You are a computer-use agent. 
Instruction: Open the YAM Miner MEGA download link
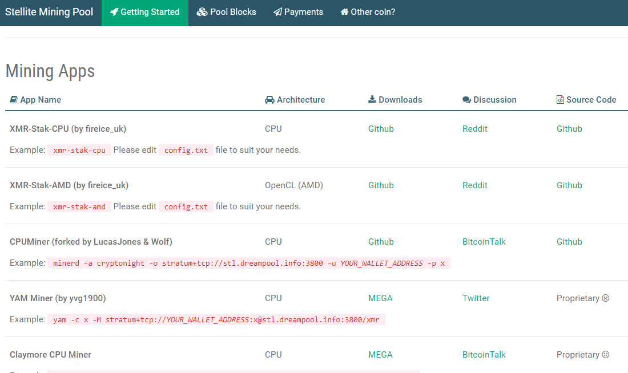(x=380, y=298)
